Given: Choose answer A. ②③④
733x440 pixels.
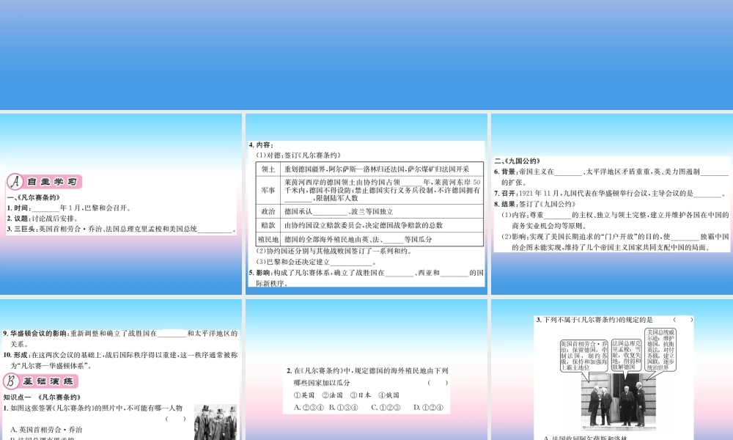Looking at the screenshot, I should (309, 407).
